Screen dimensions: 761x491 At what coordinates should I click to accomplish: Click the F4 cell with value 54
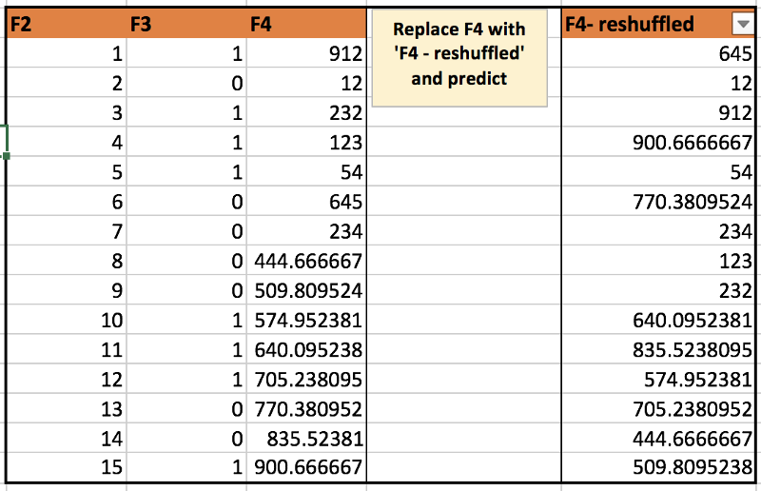tap(306, 171)
